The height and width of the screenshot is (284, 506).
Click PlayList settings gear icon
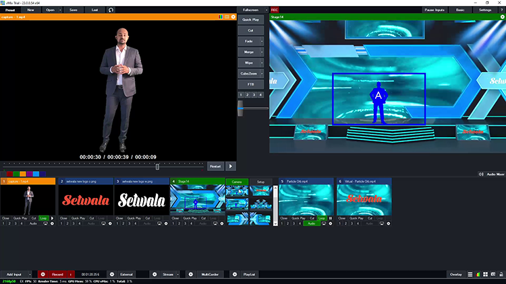pyautogui.click(x=235, y=275)
